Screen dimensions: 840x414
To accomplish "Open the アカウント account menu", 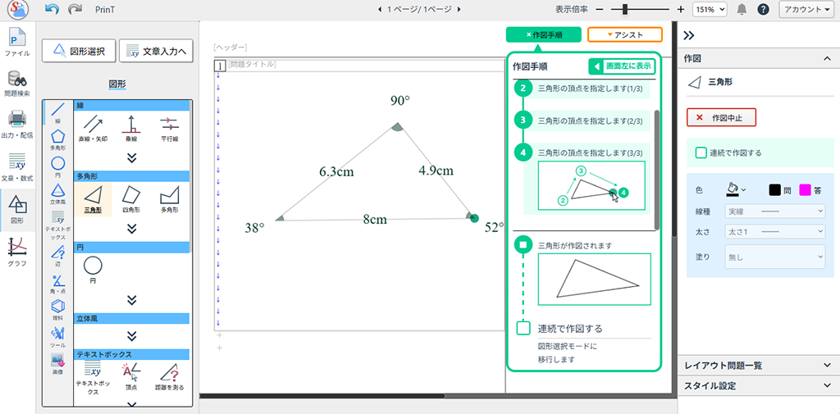I will (806, 10).
